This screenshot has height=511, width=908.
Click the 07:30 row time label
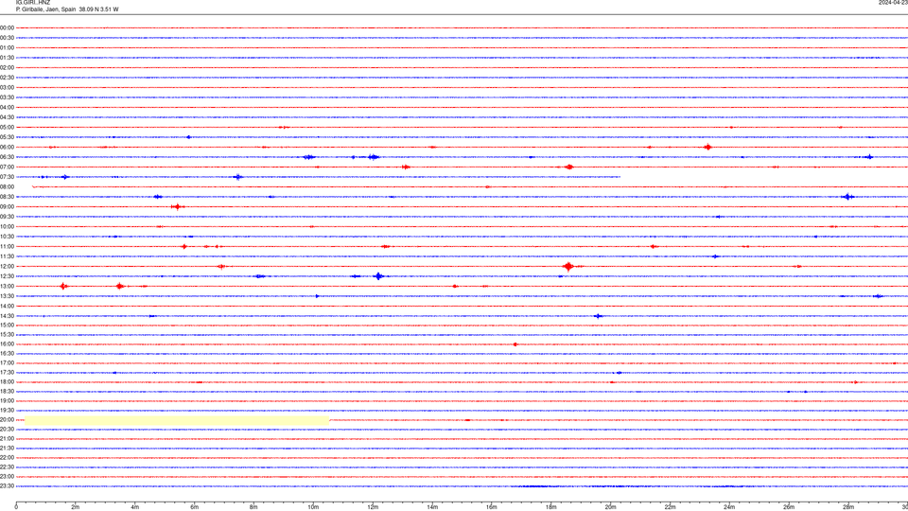7,177
